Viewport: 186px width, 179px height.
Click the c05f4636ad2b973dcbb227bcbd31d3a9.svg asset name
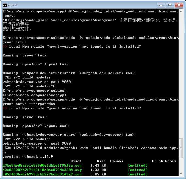42,174
